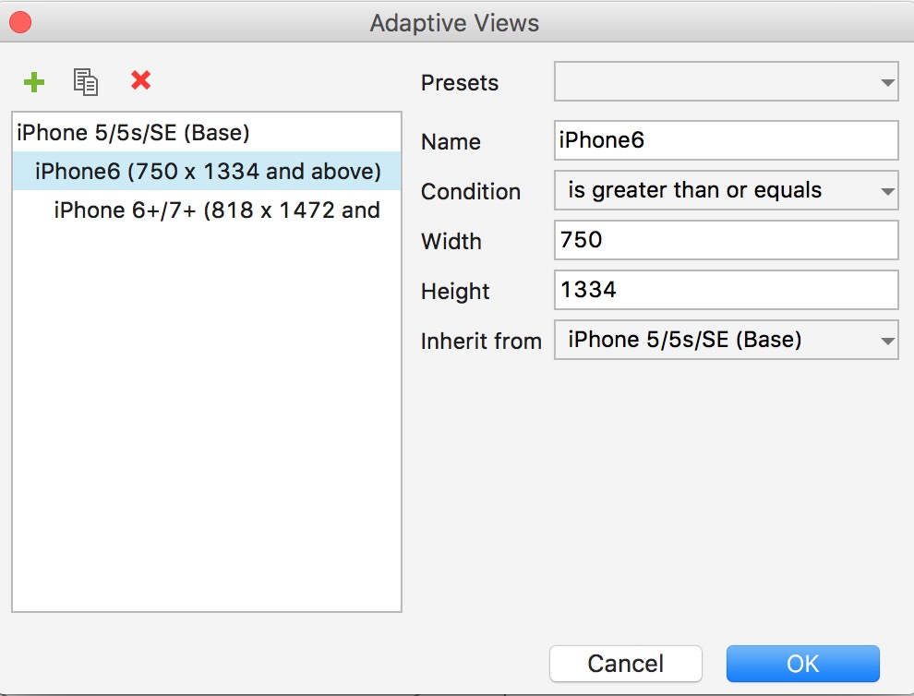Click the Condition label
This screenshot has height=696, width=914.
[471, 192]
